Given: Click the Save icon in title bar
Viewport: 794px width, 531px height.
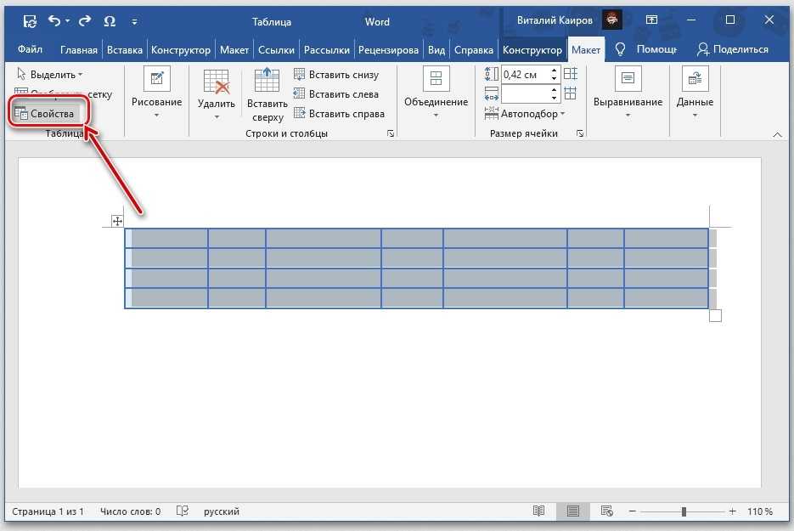Looking at the screenshot, I should 29,21.
